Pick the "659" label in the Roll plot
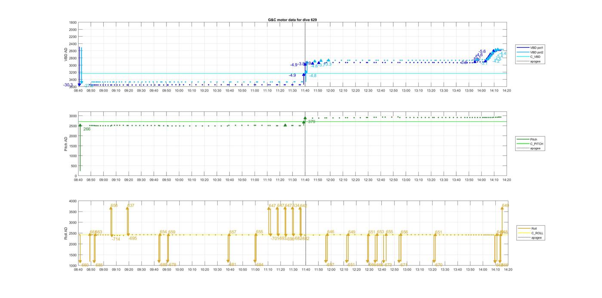The height and width of the screenshot is (298, 602). click(172, 232)
